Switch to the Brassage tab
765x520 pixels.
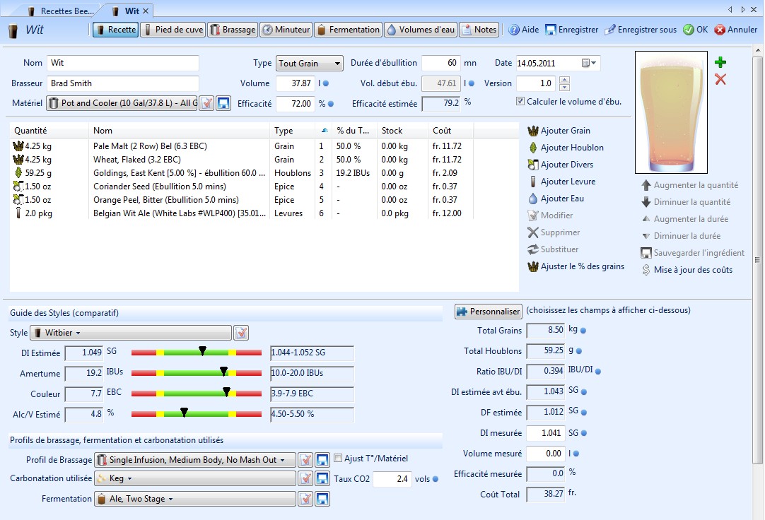[233, 30]
